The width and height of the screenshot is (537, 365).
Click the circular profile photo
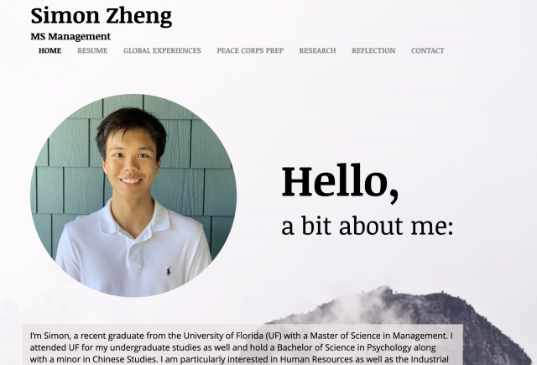click(133, 196)
